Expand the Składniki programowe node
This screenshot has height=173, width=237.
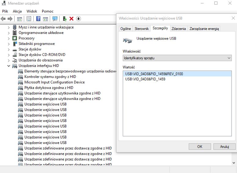[9, 44]
